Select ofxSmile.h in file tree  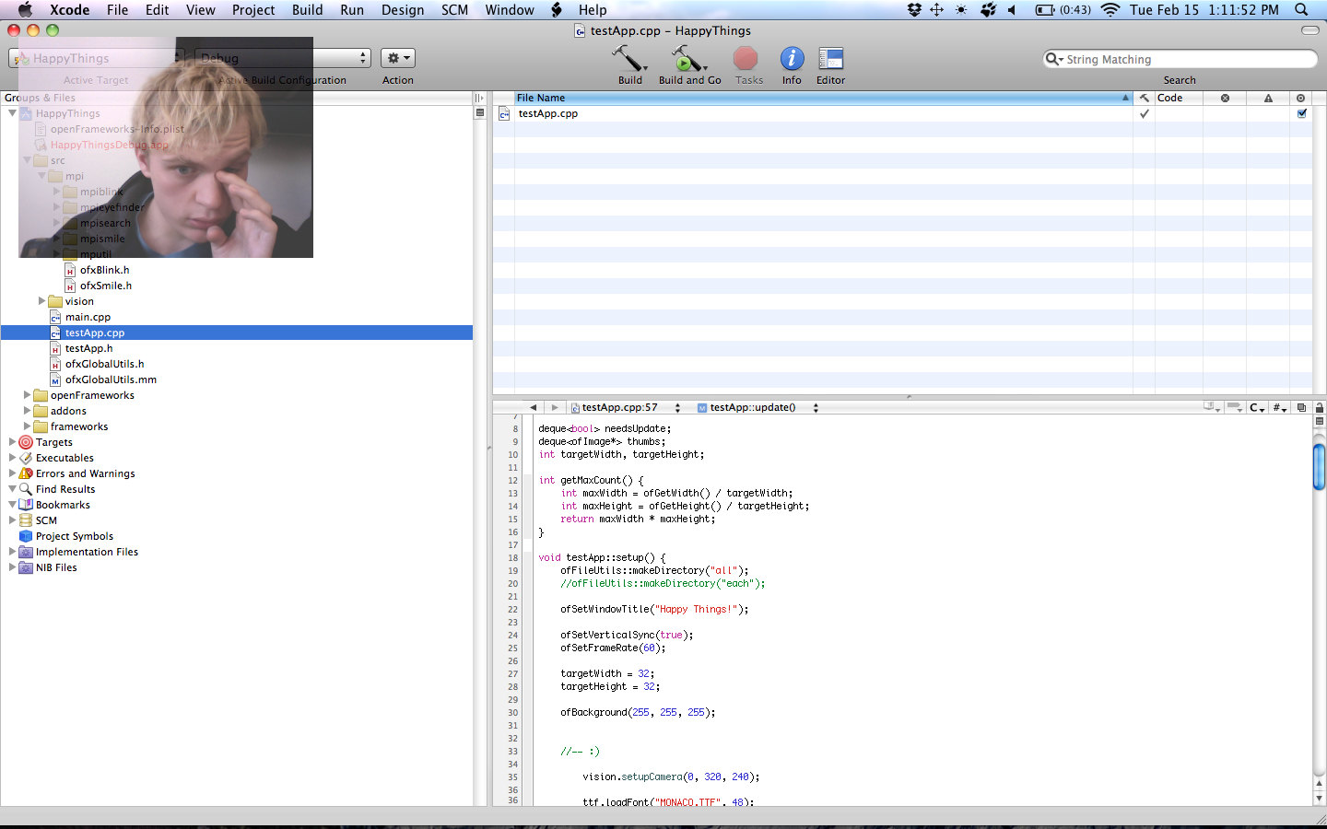coord(105,286)
